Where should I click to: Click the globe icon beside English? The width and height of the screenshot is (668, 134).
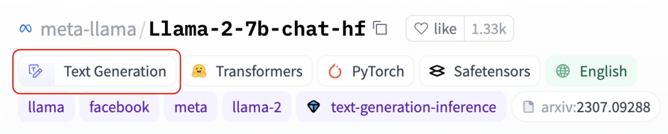pos(563,71)
